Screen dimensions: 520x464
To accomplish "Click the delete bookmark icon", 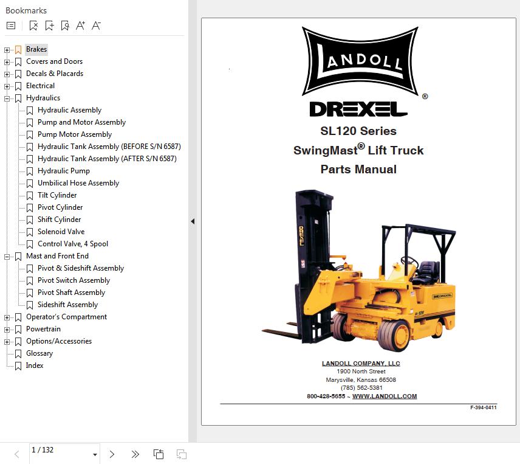I will click(x=33, y=26).
